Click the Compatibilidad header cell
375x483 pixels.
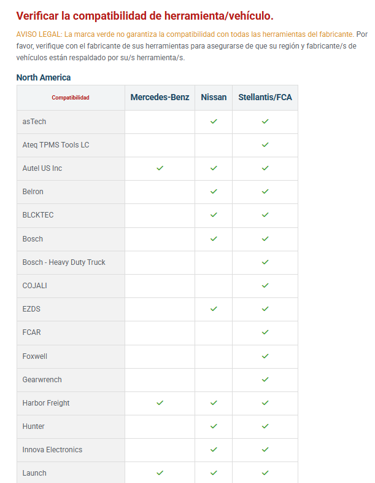[71, 98]
